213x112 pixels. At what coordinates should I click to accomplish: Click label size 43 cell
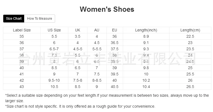pyautogui.click(x=22, y=87)
